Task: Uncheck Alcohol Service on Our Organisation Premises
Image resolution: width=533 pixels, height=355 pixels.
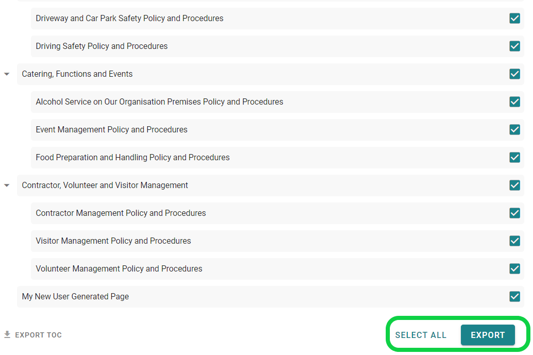Action: tap(514, 102)
